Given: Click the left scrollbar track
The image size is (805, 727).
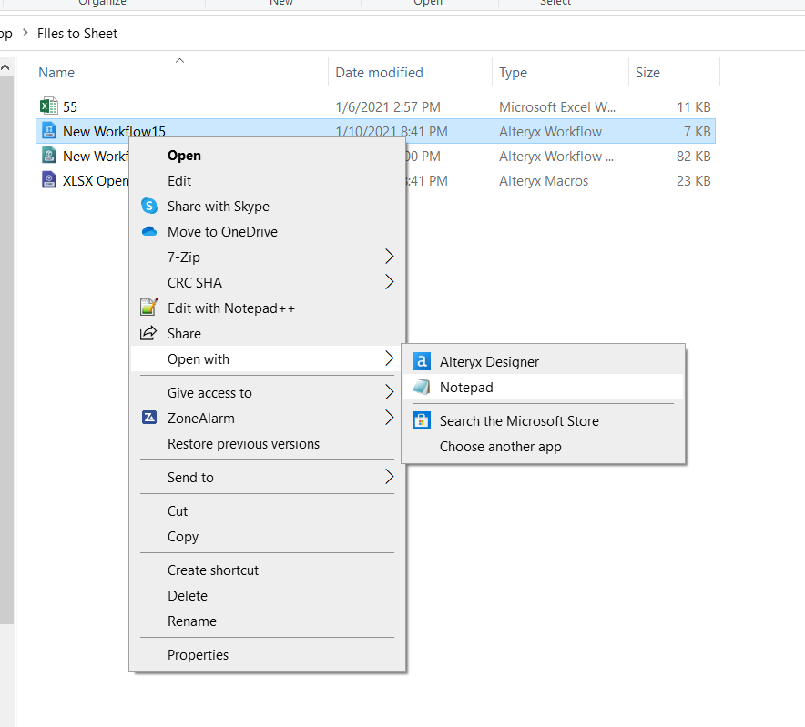Looking at the screenshot, I should 5,364.
